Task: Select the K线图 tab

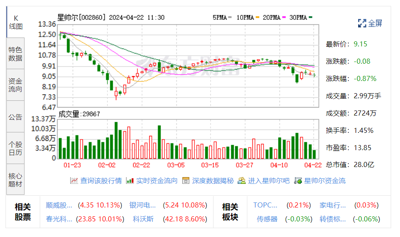Action: click(16, 22)
